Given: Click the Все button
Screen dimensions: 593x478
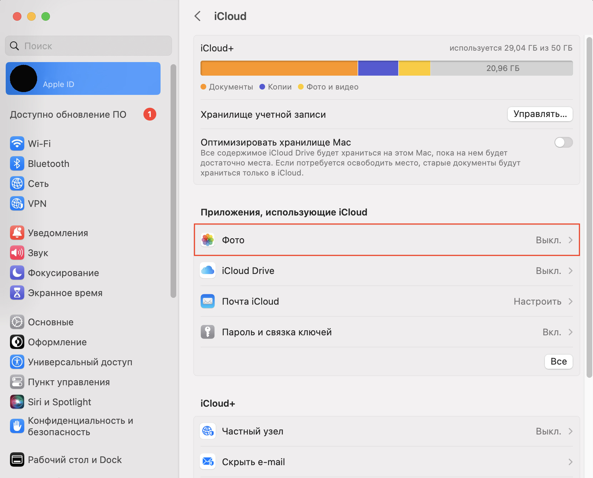Looking at the screenshot, I should (559, 361).
